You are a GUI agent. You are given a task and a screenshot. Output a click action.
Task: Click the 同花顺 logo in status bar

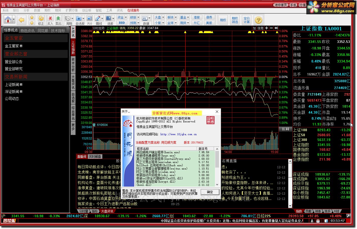(x=10, y=221)
